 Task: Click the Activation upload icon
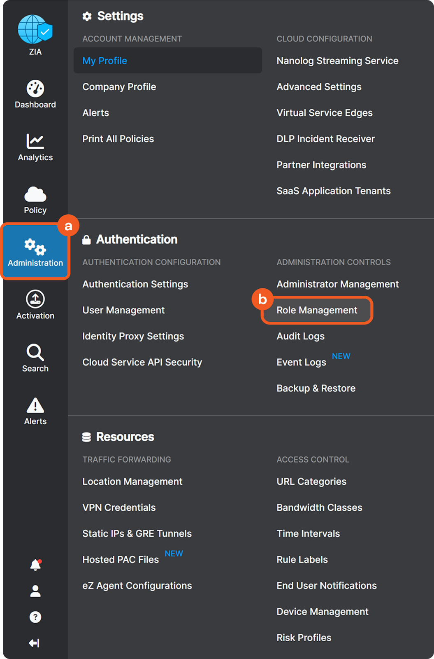[35, 299]
